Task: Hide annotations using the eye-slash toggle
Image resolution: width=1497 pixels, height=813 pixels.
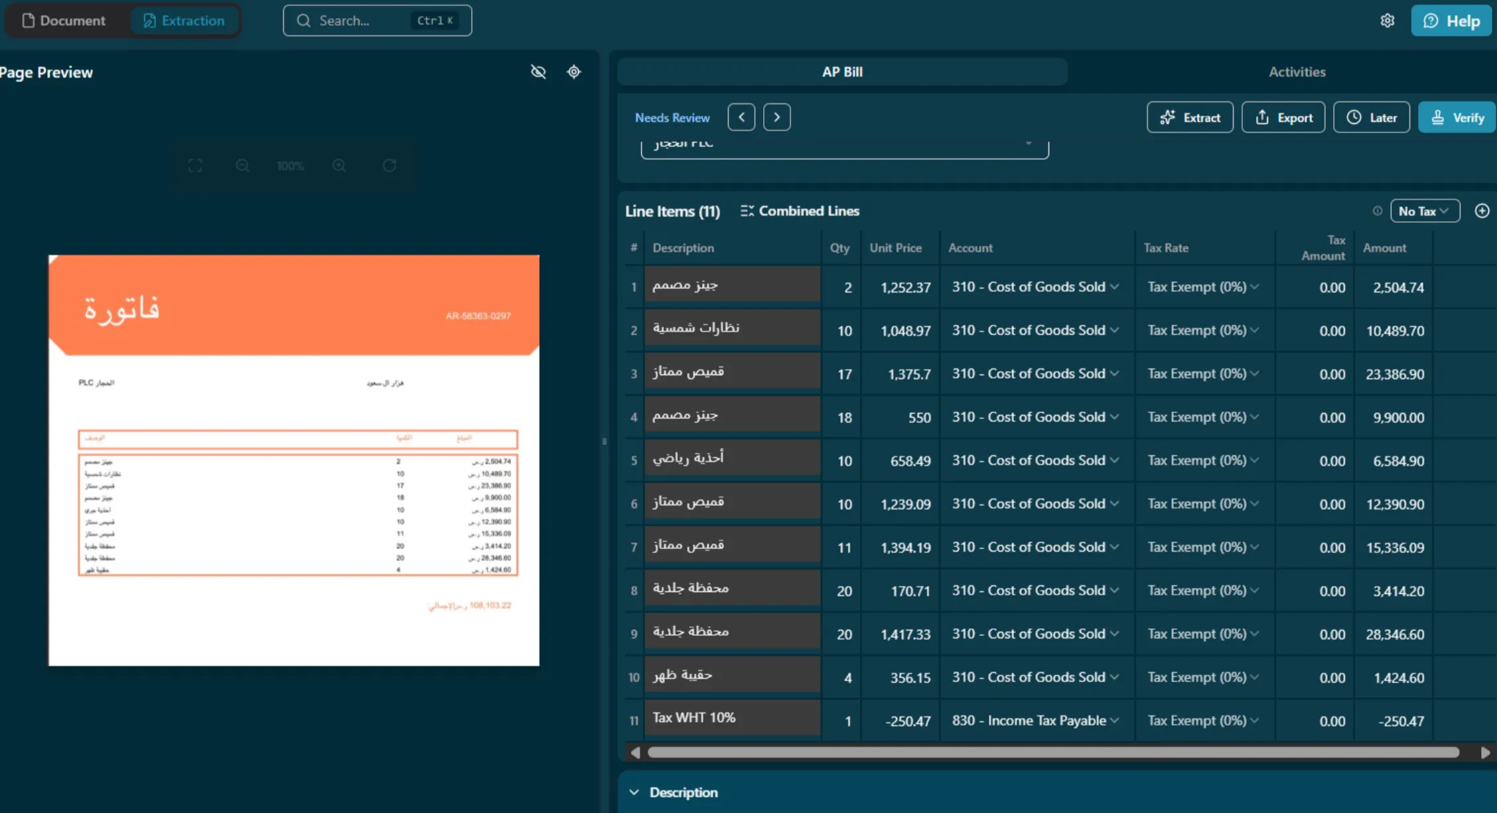Action: coord(538,72)
